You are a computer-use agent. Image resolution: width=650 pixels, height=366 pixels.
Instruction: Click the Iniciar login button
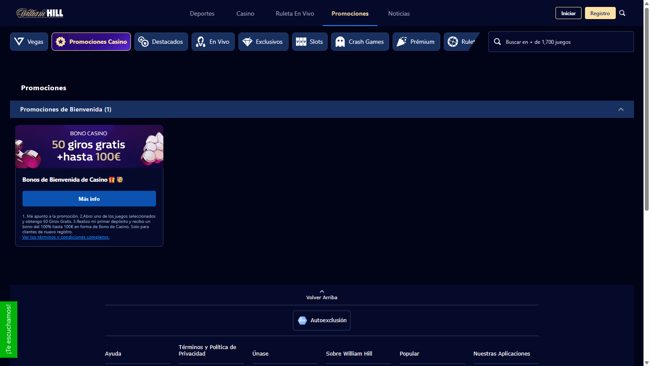click(569, 13)
